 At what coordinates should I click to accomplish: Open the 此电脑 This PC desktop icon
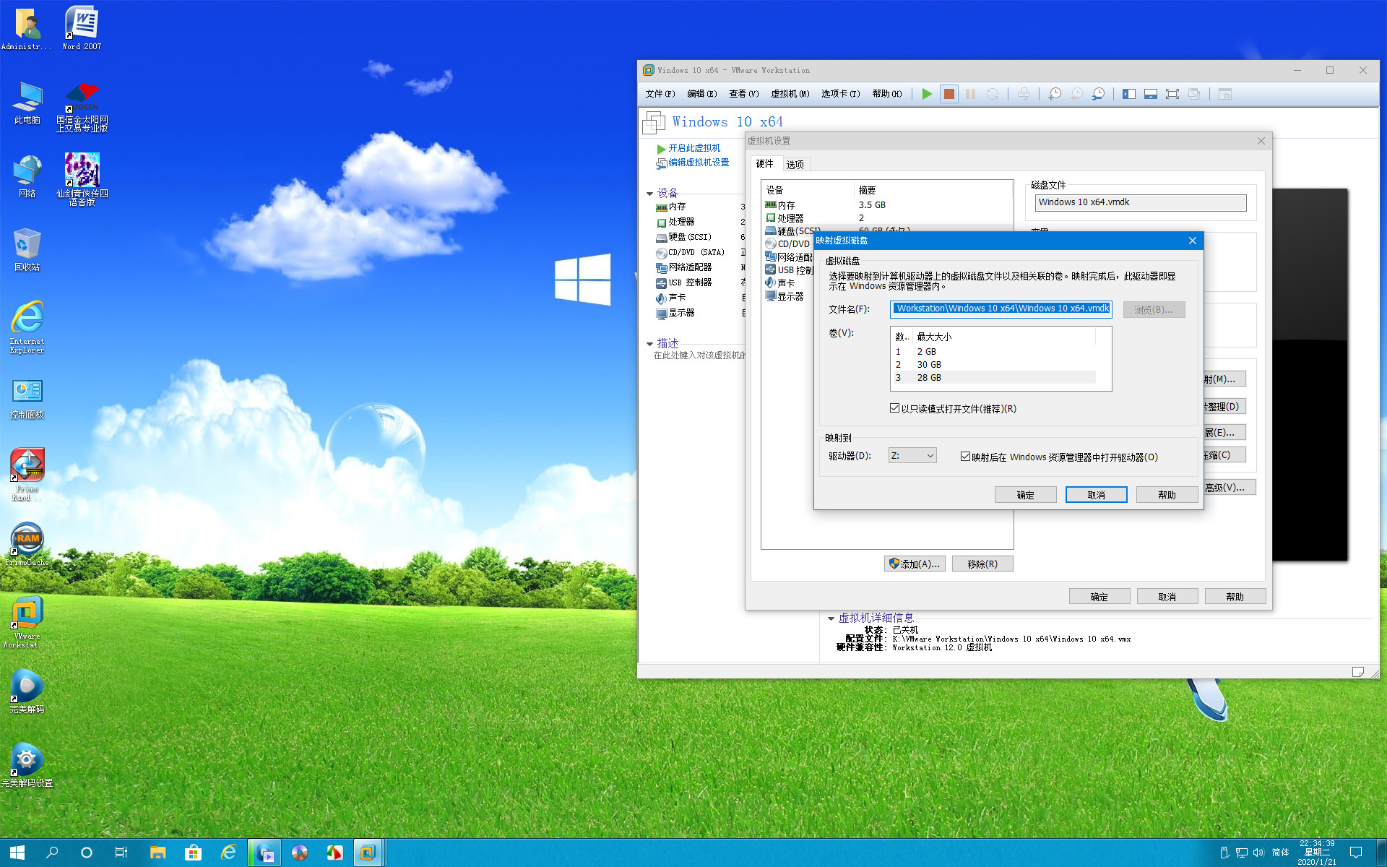click(x=27, y=102)
